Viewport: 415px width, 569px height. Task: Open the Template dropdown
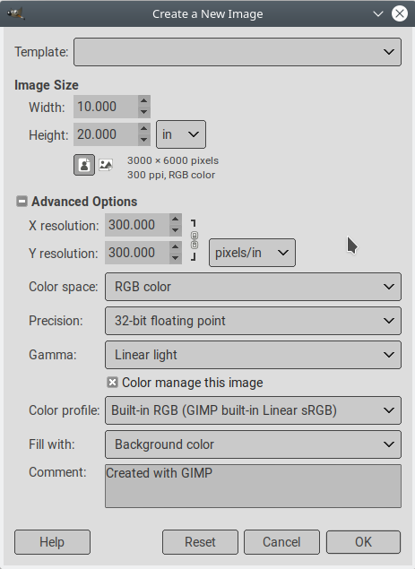coord(238,52)
